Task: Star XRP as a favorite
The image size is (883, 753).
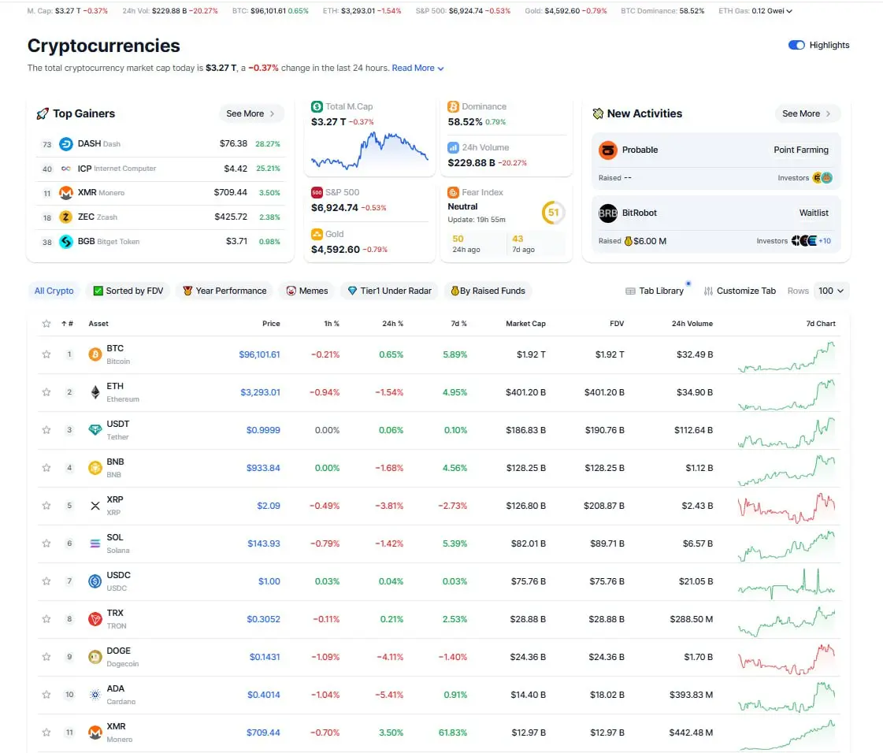Action: [x=46, y=506]
